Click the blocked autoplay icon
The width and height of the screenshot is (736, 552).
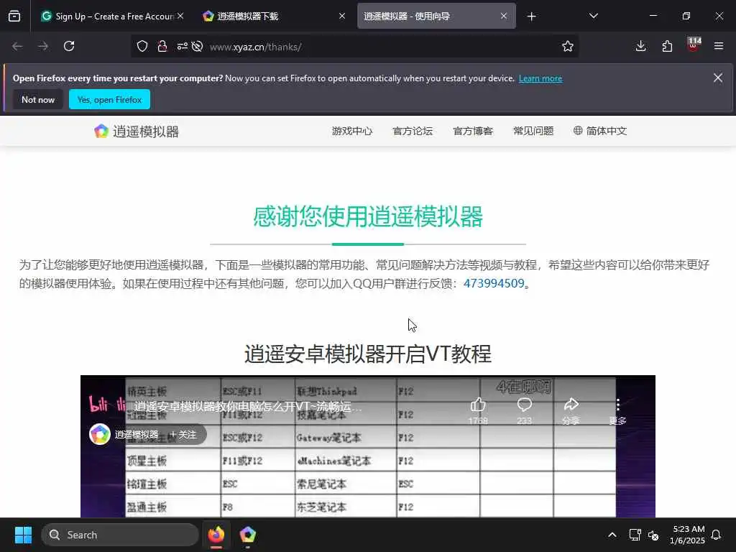point(198,46)
